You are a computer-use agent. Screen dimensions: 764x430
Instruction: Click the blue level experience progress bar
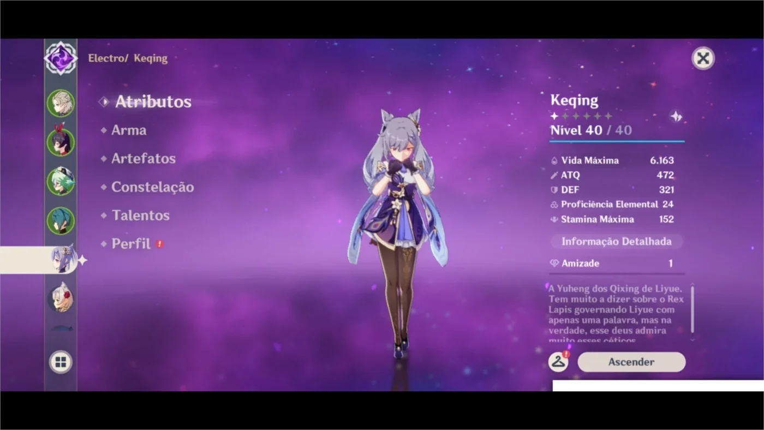point(617,141)
